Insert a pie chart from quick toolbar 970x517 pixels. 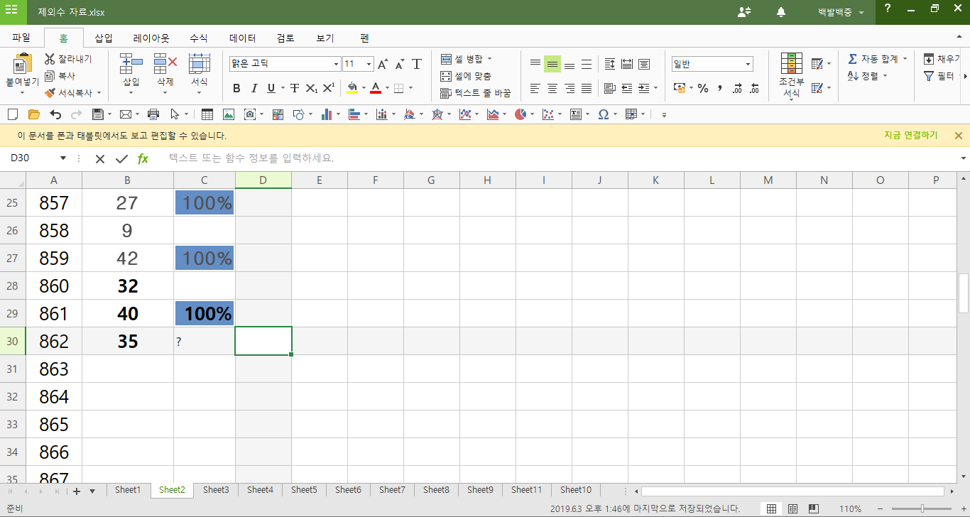(521, 114)
